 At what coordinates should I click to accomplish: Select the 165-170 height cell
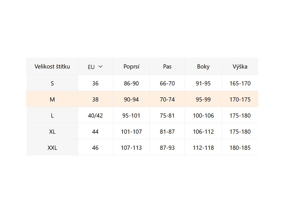point(240,83)
